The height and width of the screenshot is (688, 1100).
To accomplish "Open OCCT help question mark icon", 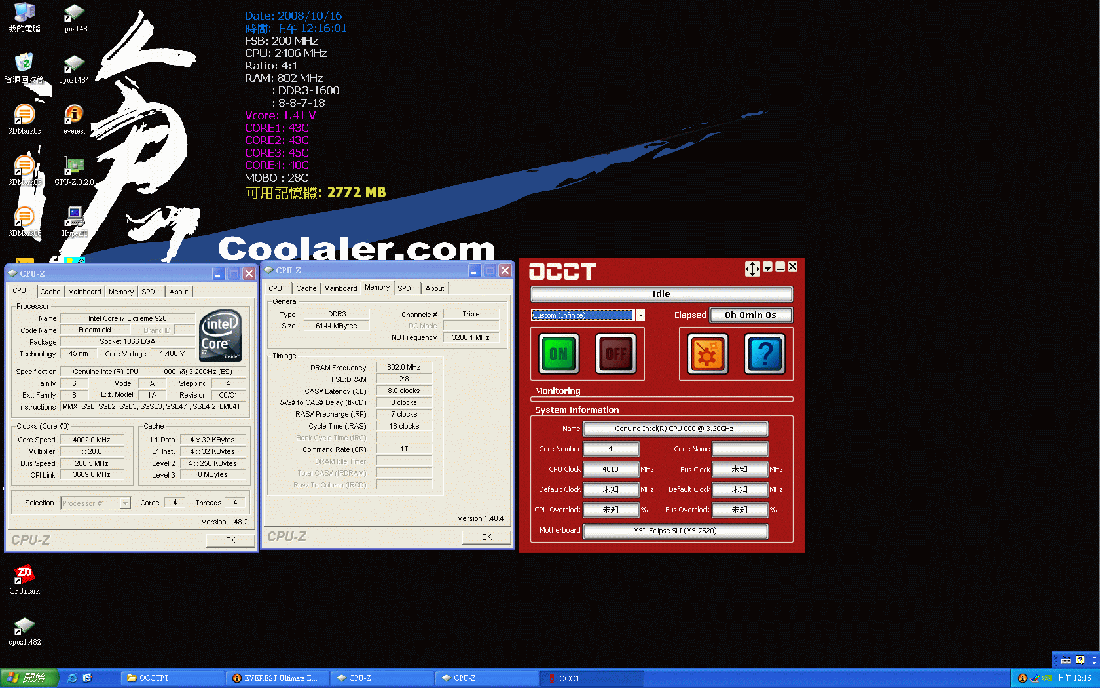I will pyautogui.click(x=765, y=354).
